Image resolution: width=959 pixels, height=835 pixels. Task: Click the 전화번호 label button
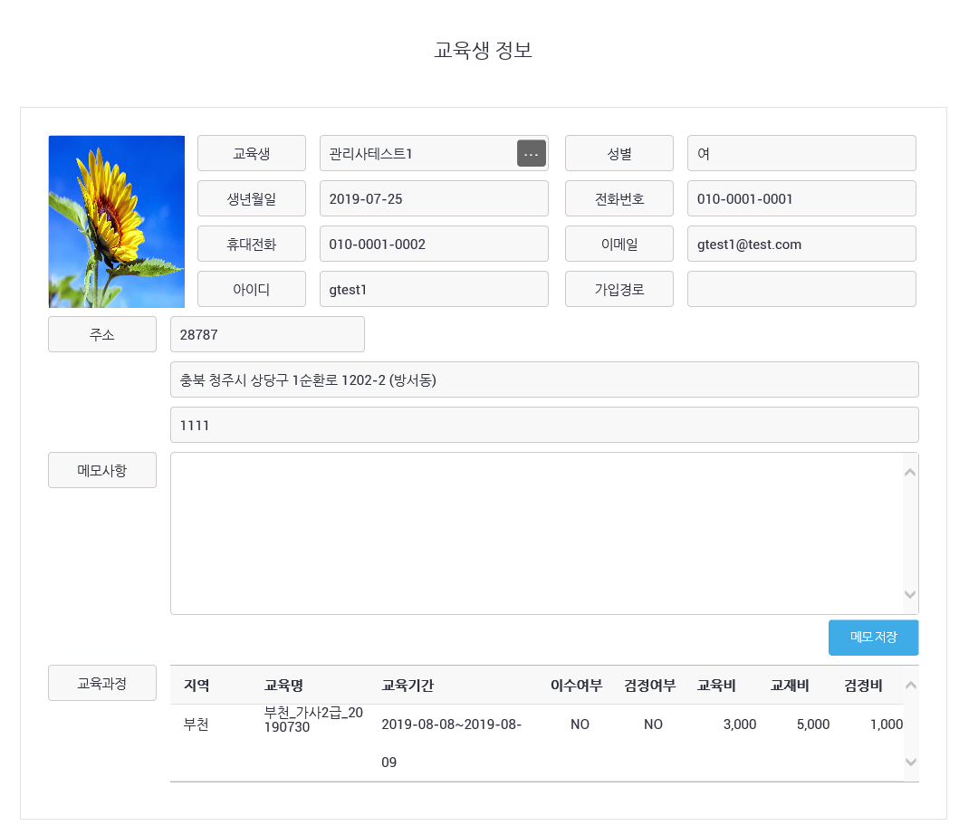click(x=619, y=199)
